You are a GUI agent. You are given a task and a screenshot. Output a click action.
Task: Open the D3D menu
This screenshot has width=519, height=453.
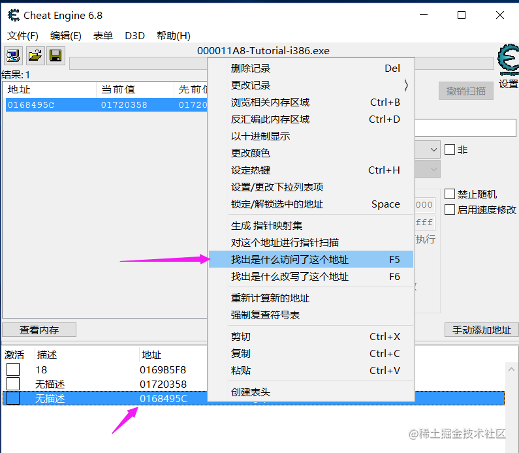click(x=134, y=35)
